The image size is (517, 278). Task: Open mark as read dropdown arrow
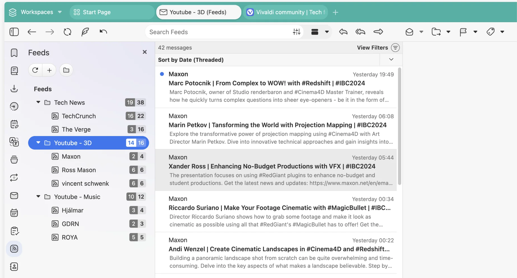click(x=421, y=32)
